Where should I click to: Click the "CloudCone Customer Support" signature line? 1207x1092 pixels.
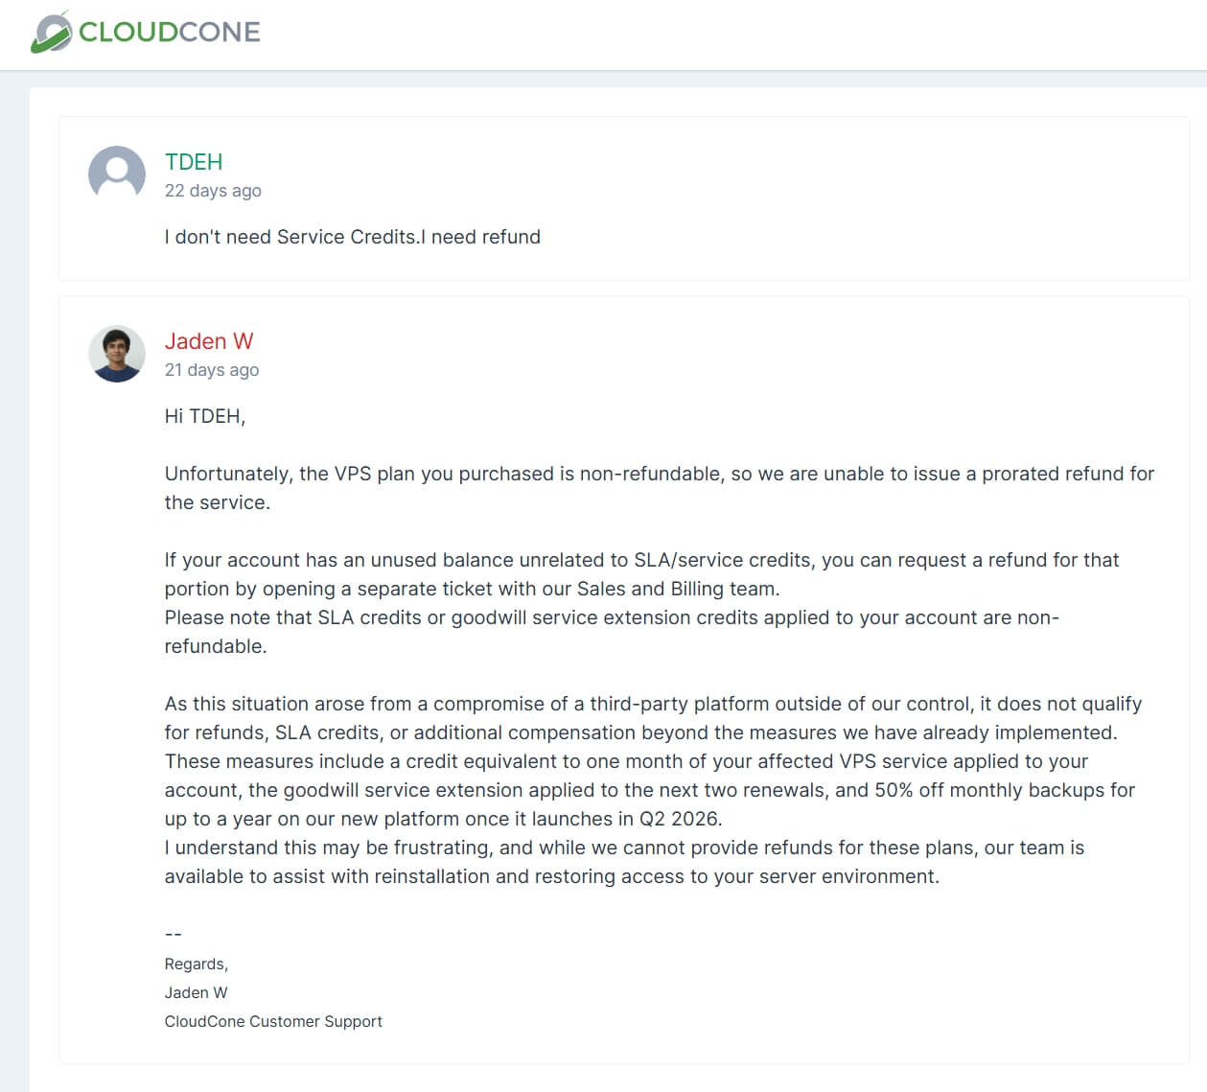pos(273,1022)
